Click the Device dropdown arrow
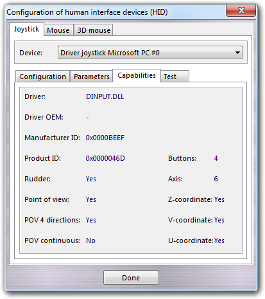 (x=237, y=53)
